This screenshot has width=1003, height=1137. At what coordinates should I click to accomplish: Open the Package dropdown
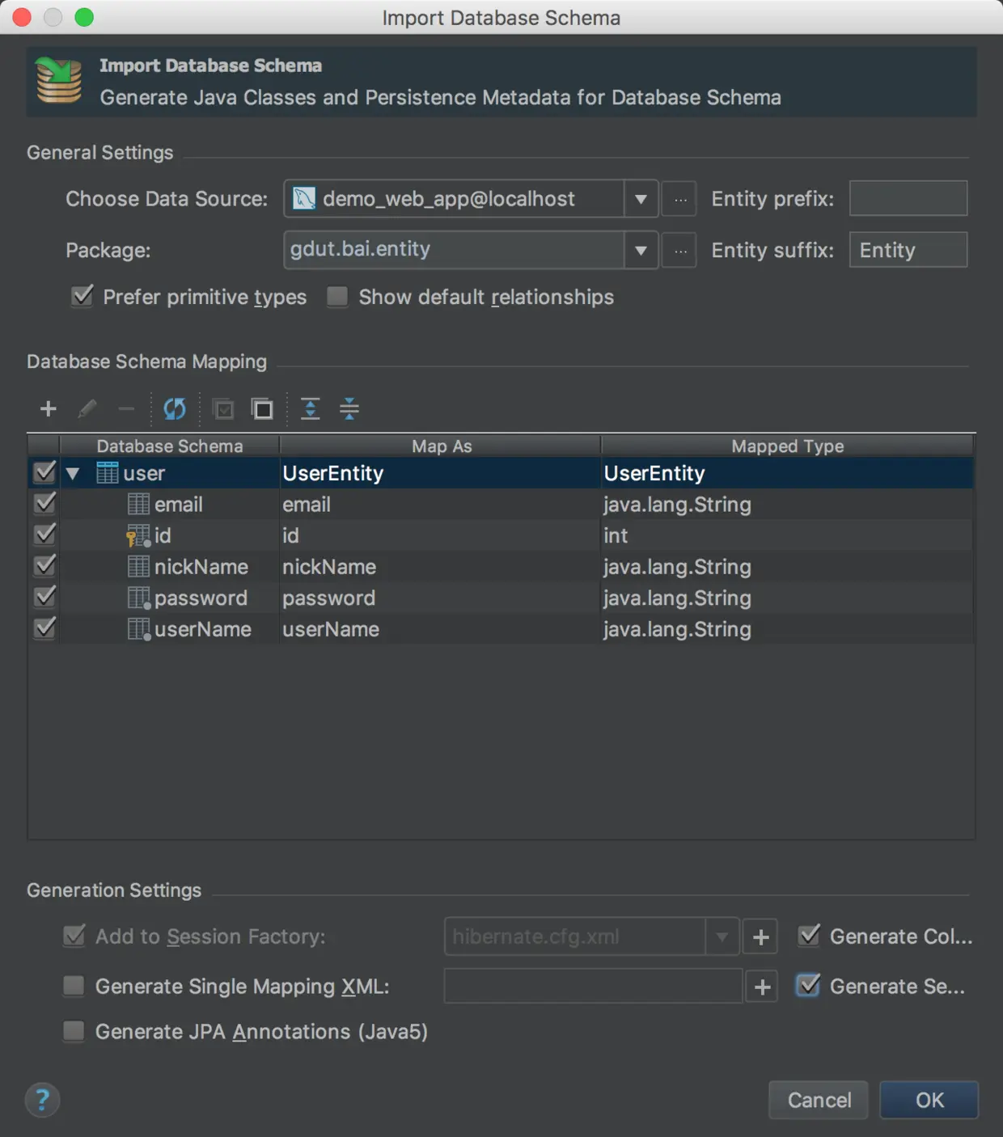tap(641, 250)
